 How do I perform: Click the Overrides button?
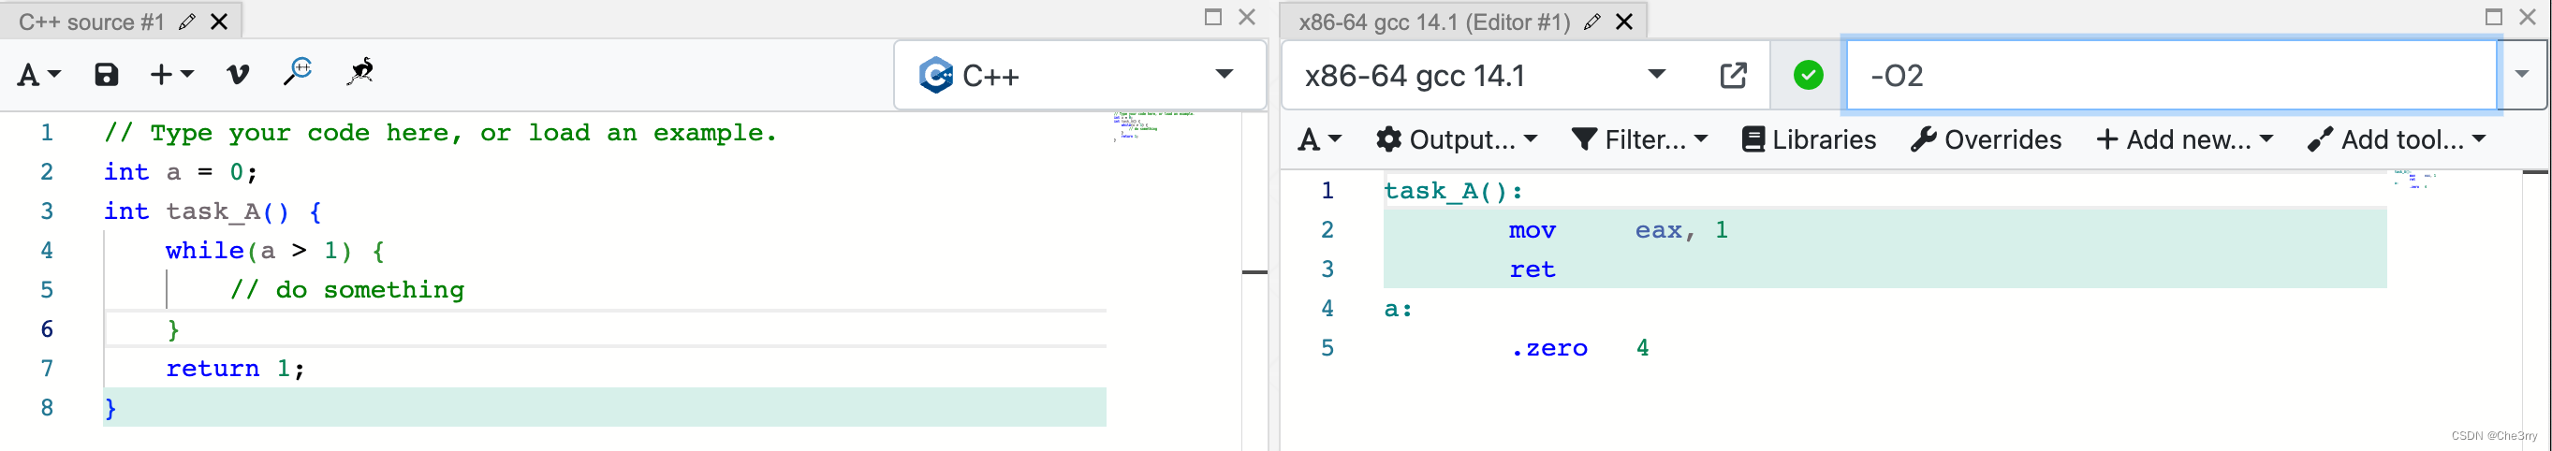coord(1987,139)
